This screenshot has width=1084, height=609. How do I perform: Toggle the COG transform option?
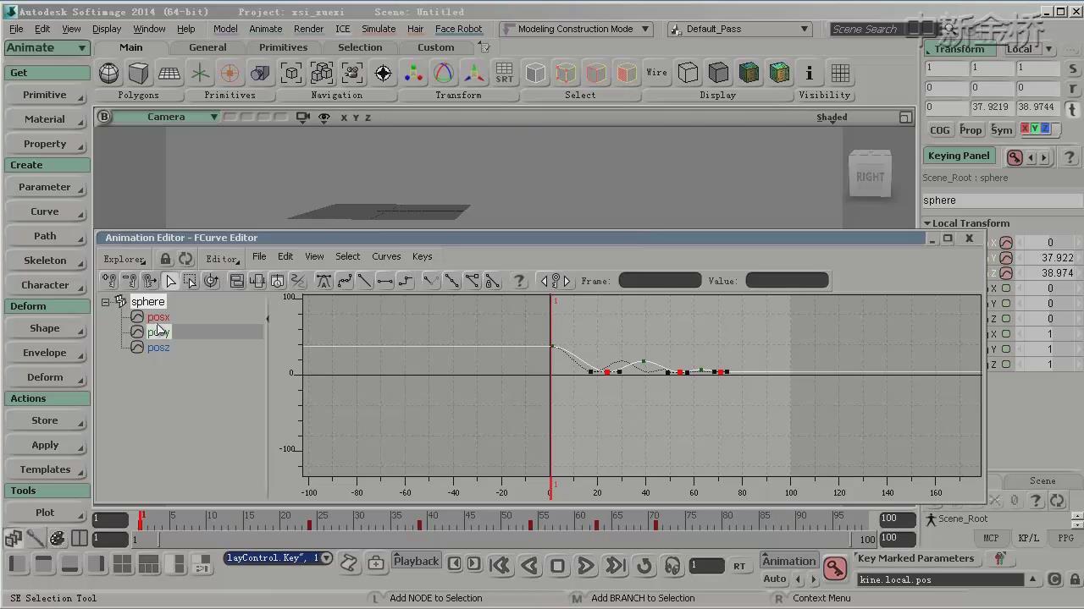point(940,130)
